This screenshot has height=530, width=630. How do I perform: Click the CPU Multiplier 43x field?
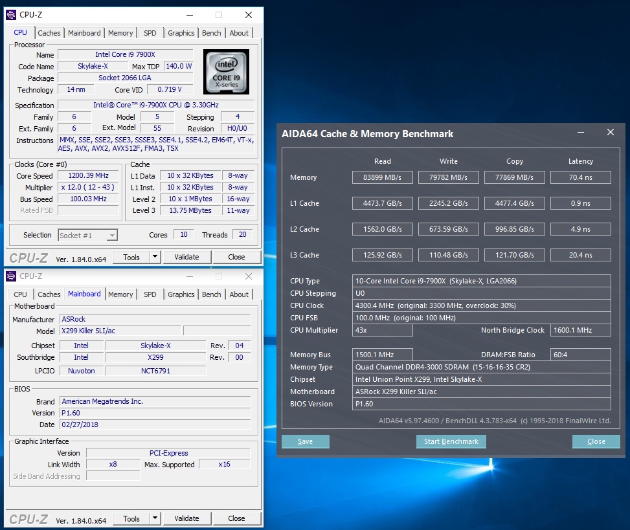[383, 330]
